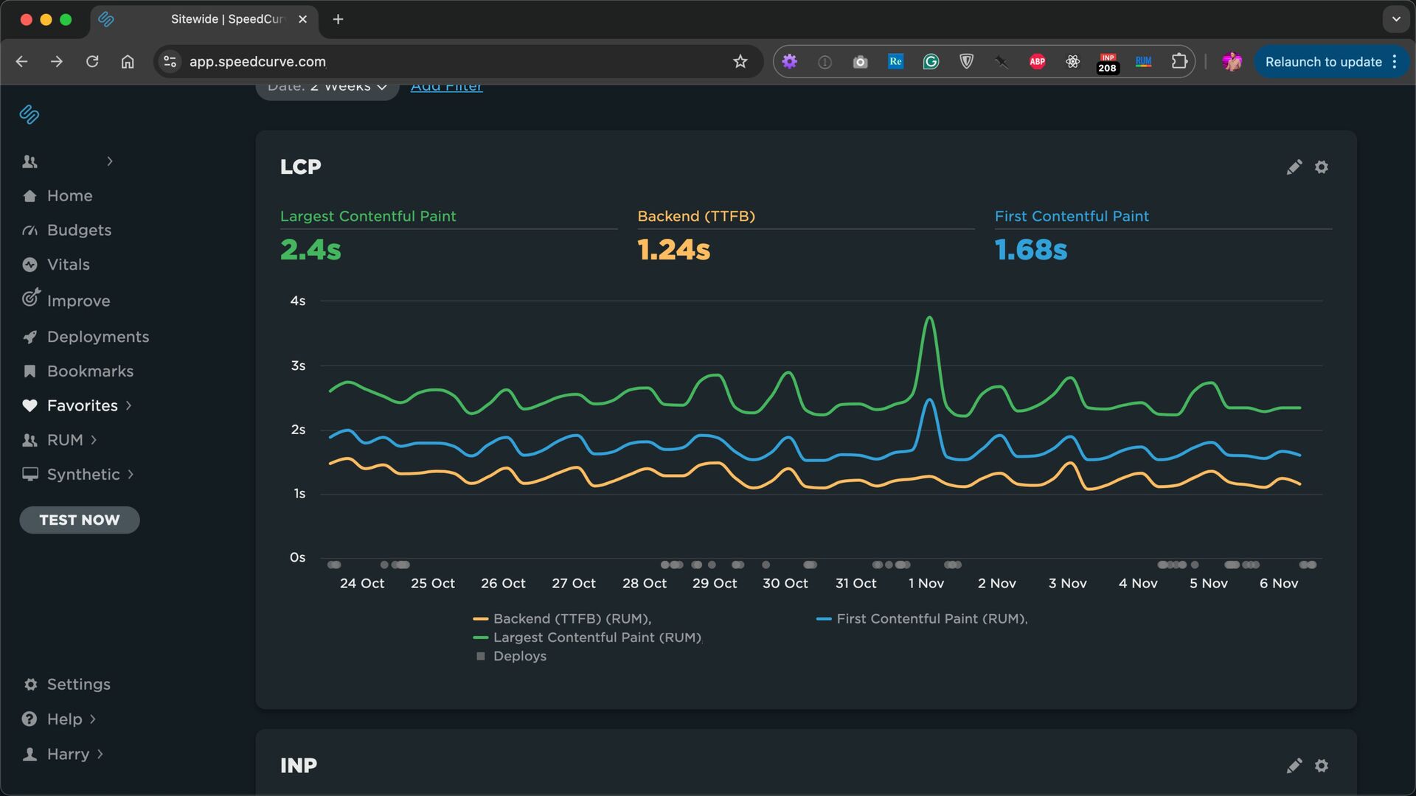The width and height of the screenshot is (1416, 796).
Task: Open LCP chart settings gear
Action: coord(1322,167)
